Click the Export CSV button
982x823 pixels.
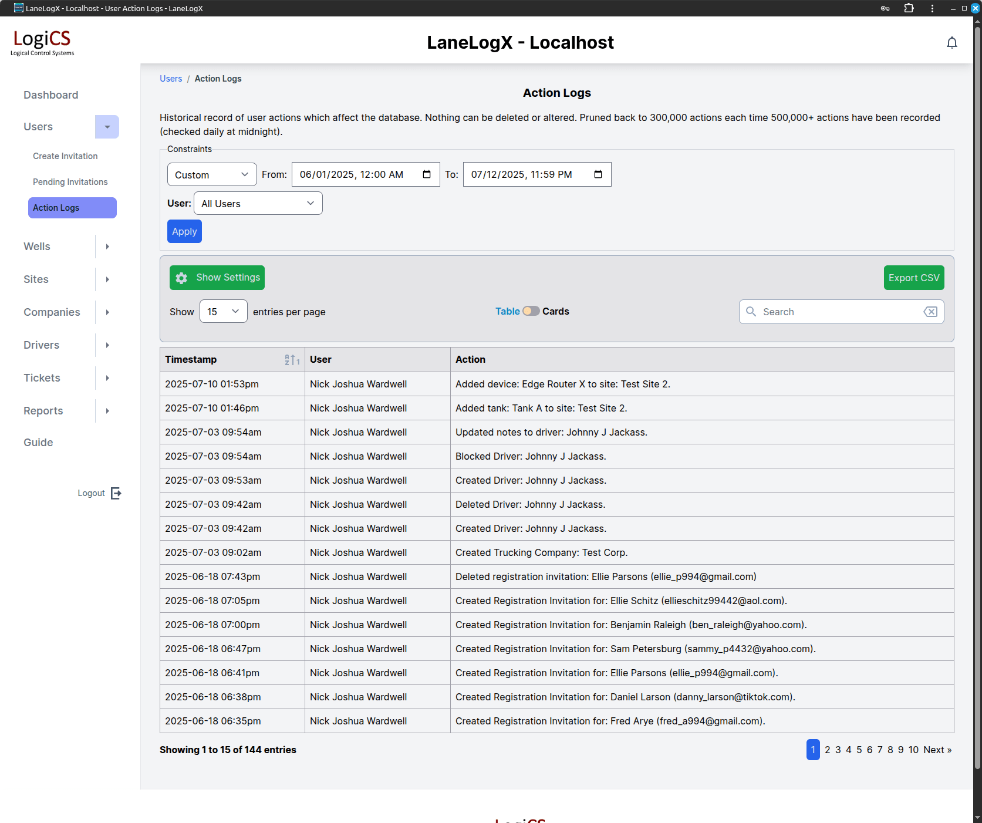[x=913, y=278]
